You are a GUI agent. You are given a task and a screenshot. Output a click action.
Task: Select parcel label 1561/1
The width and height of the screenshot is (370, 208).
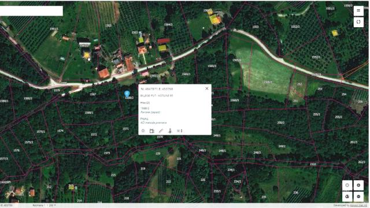point(54,29)
